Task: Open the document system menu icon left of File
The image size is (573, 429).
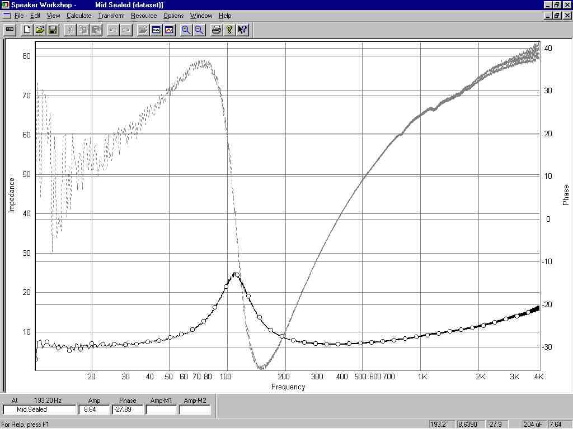Action: [6, 16]
